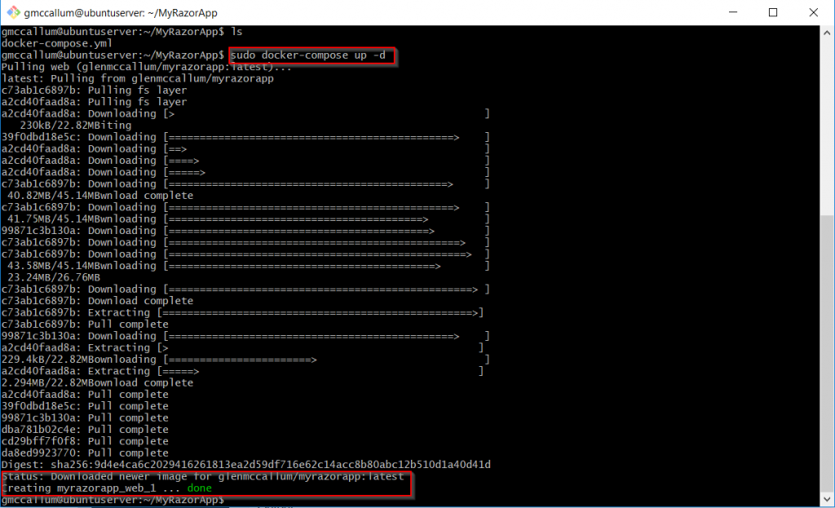Click the window title text gmccallum@ubuntuserver
The image size is (835, 508).
pos(121,13)
